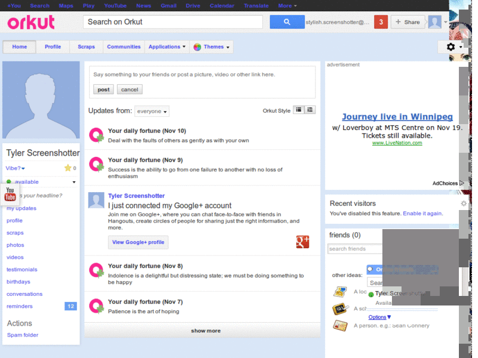Click the gold star rating icon

[68, 168]
